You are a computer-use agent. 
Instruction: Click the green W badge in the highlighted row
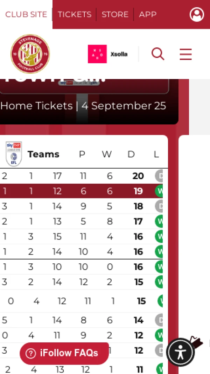(x=159, y=191)
